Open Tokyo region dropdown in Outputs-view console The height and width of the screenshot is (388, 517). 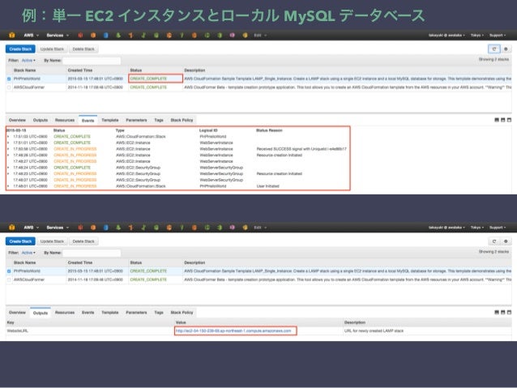[477, 228]
